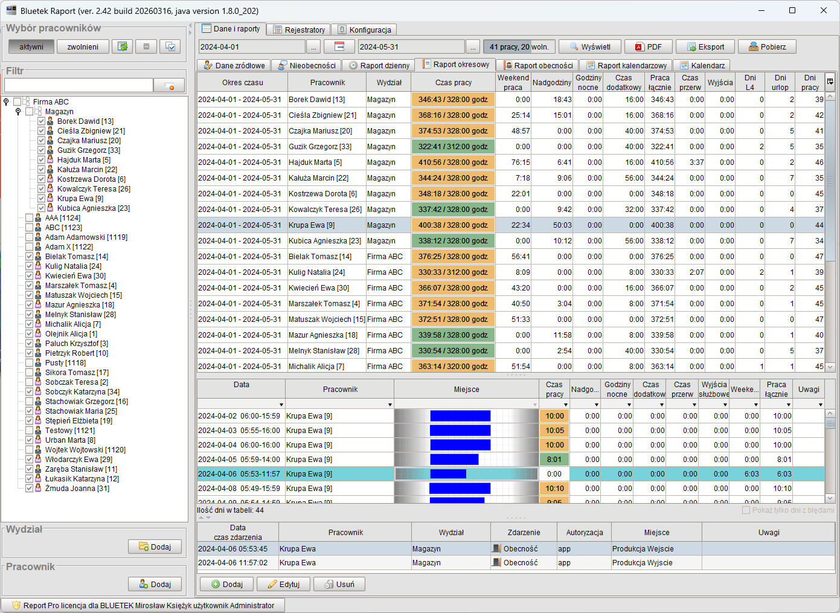Viewport: 840px width, 613px height.
Task: Click the blue work-time bar for 2024-04-02
Action: (x=460, y=416)
